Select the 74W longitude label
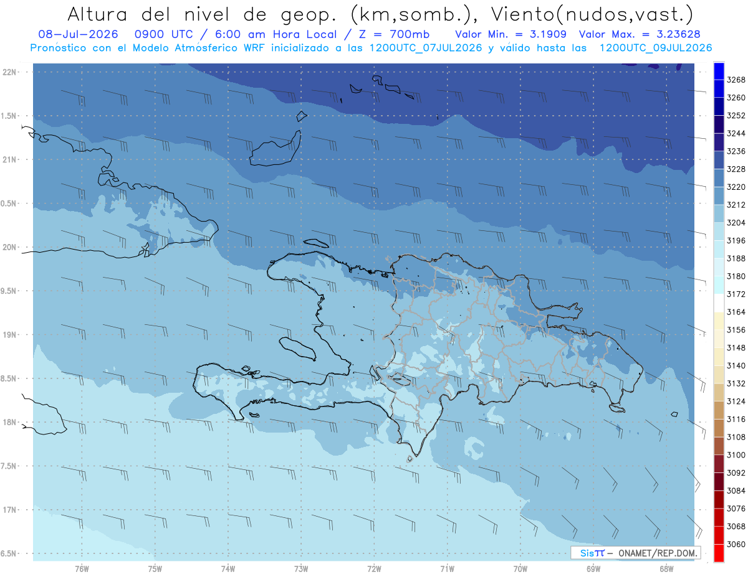Image resolution: width=748 pixels, height=577 pixels. click(228, 568)
